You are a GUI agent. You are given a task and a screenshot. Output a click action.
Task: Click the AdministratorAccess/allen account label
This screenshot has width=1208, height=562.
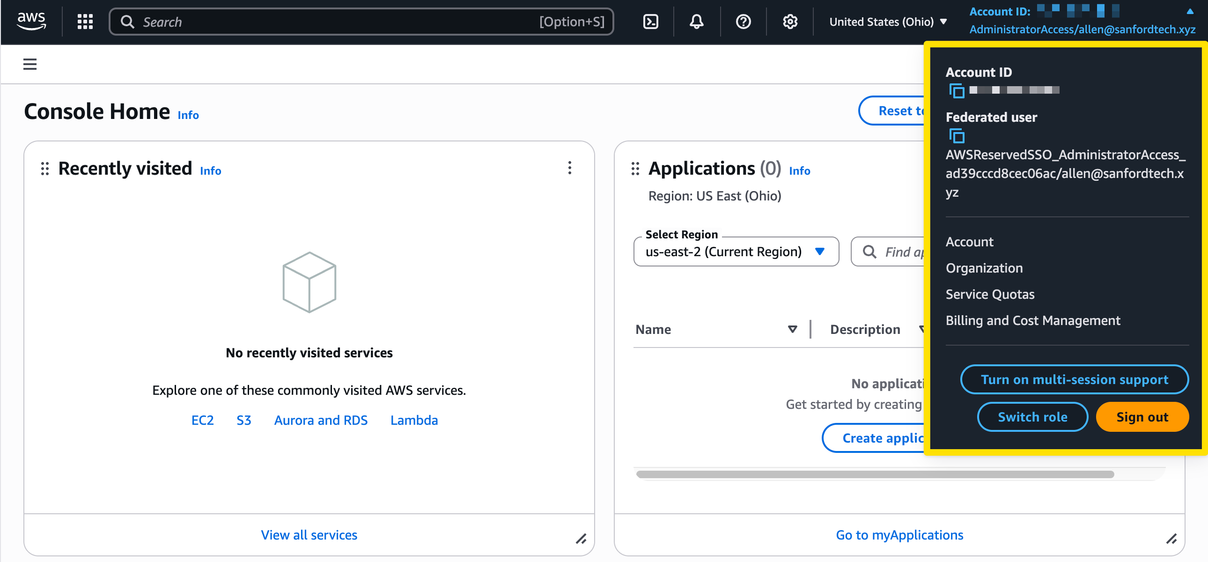tap(1083, 29)
